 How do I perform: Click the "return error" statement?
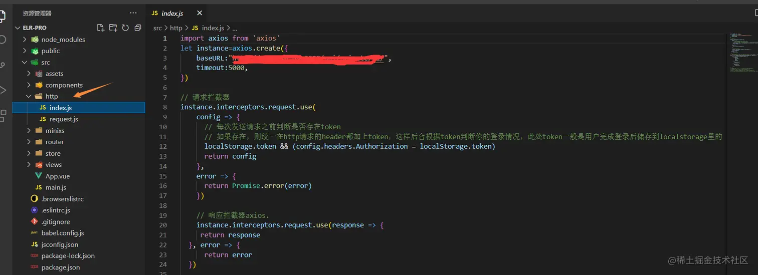tap(228, 254)
